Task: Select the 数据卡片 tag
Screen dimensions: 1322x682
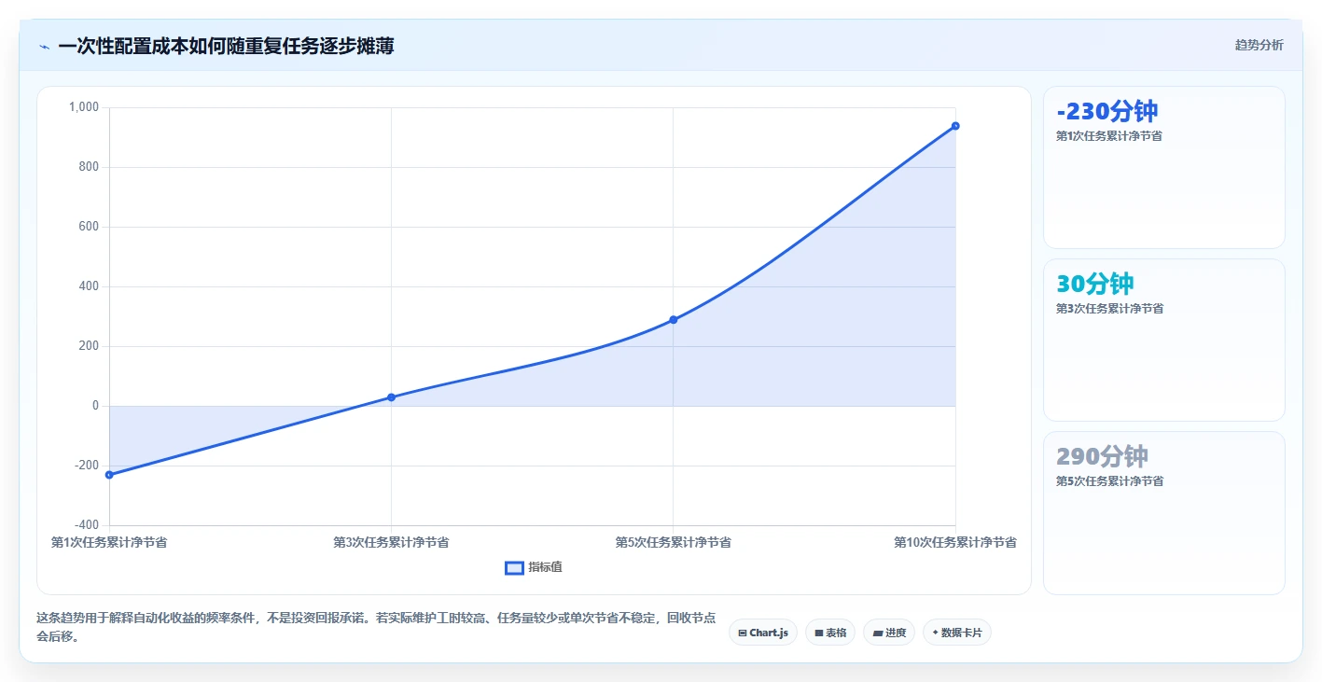Action: [957, 633]
